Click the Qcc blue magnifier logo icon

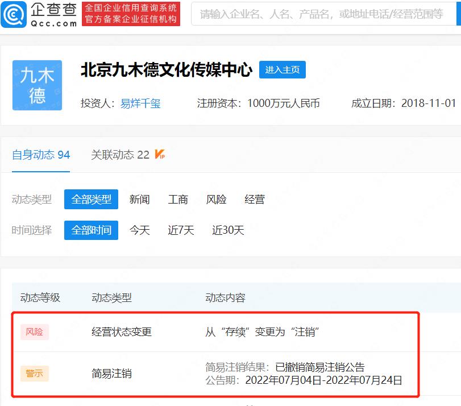[x=14, y=14]
